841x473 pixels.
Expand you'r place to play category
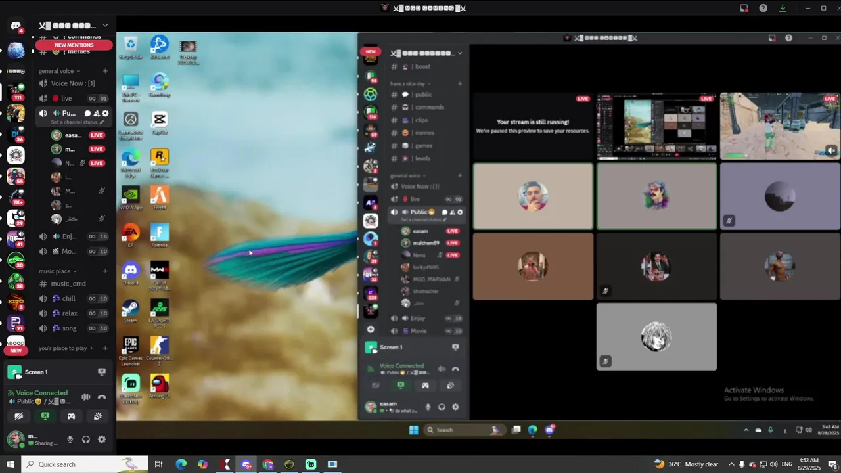click(66, 348)
